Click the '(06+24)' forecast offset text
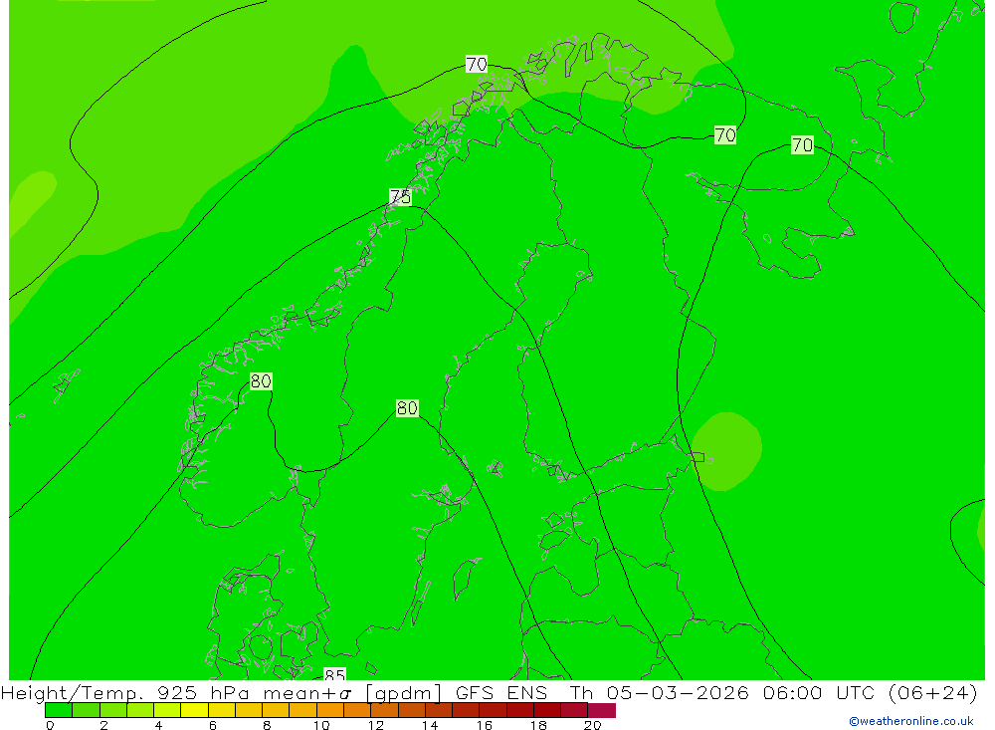Screen dimensions: 995x730 933,693
